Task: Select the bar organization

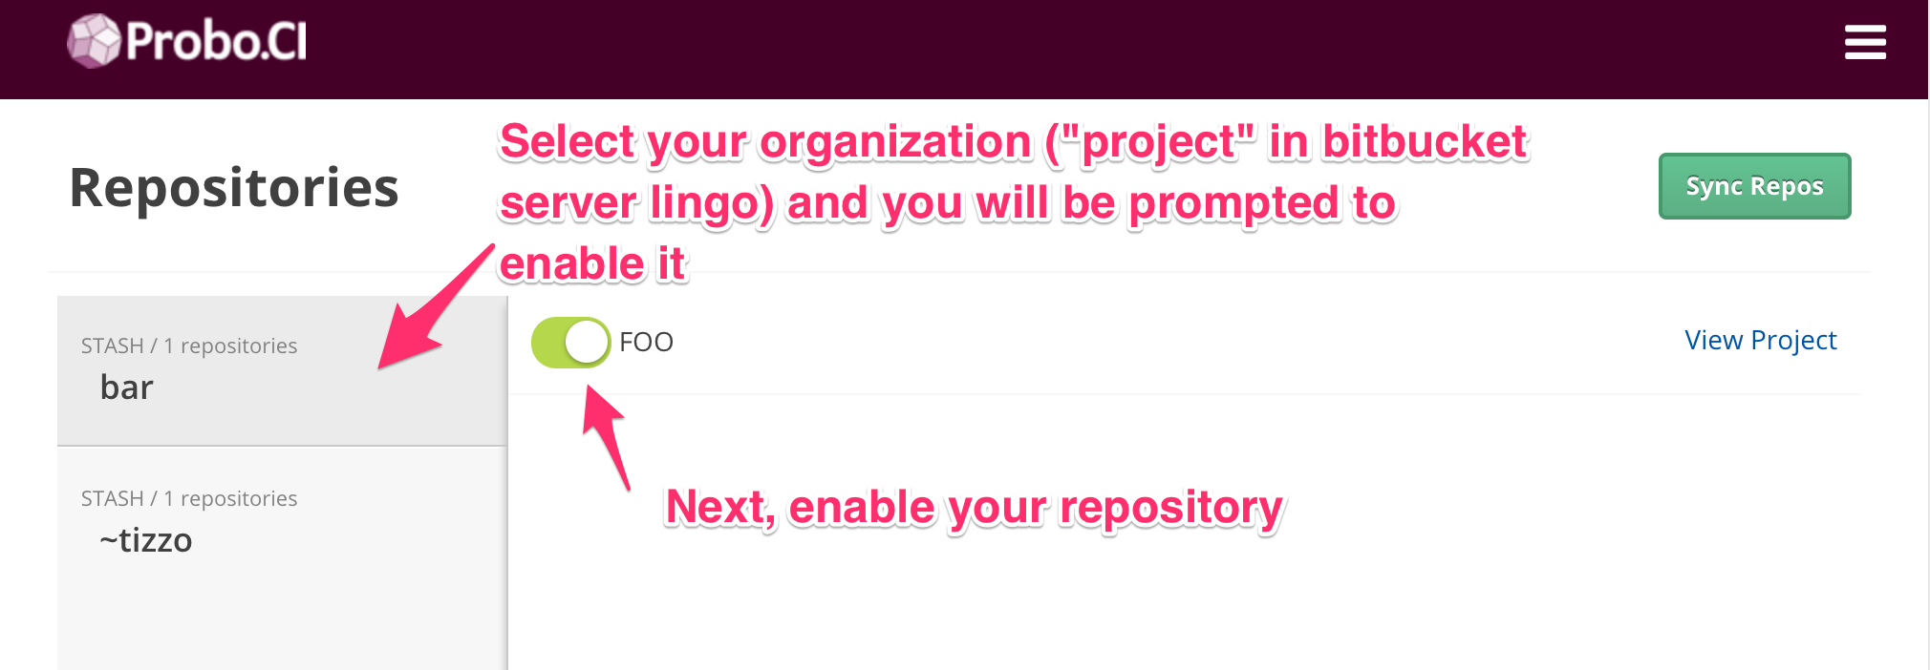Action: coord(127,387)
